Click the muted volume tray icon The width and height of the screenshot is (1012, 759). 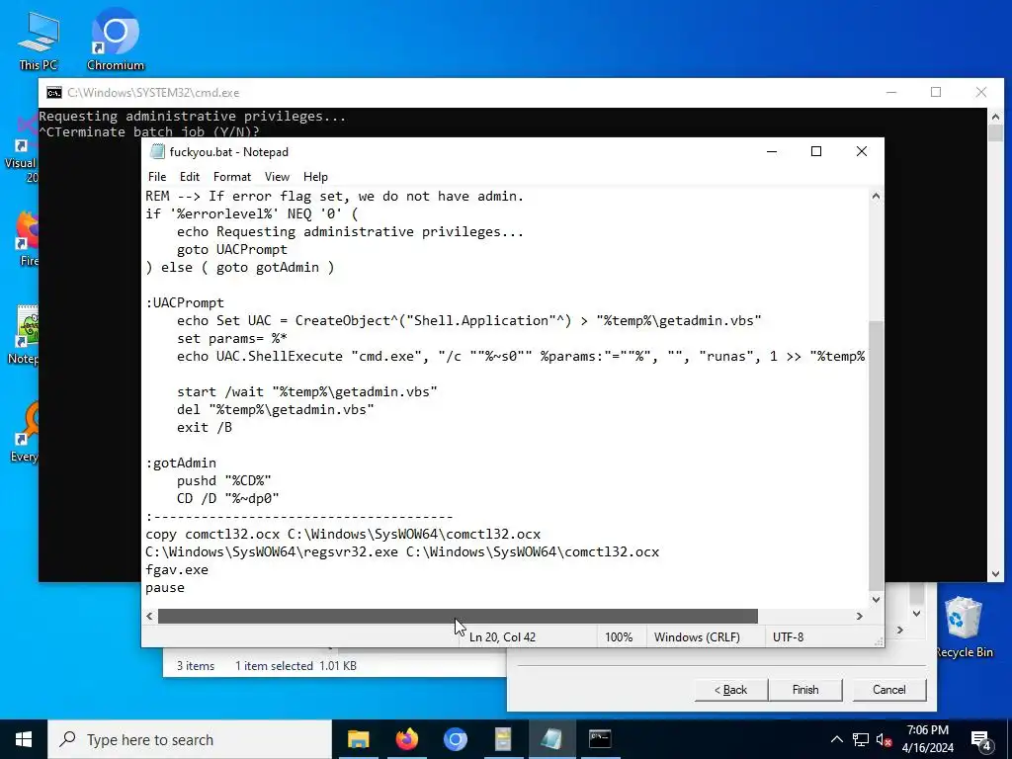click(x=885, y=739)
